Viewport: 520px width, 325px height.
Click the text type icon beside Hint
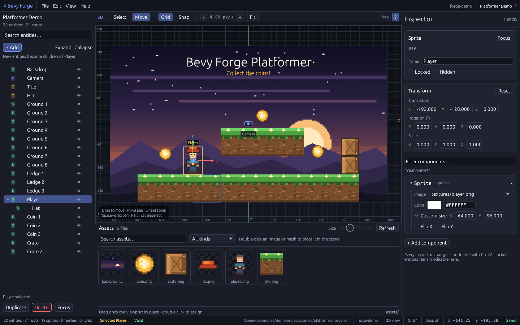13,95
